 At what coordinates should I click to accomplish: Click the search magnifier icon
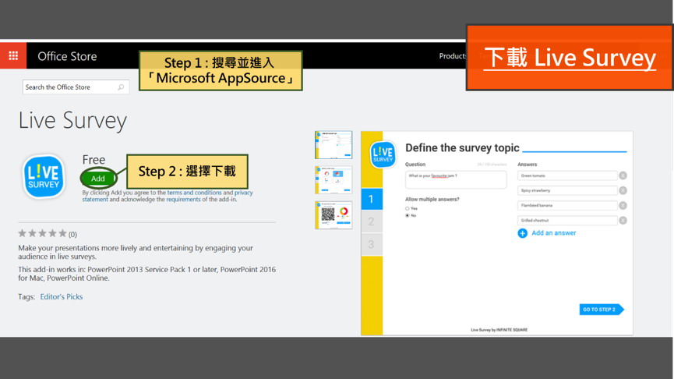point(122,87)
